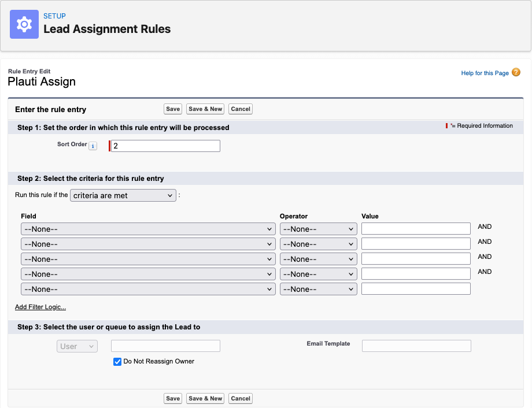Open the 'criteria are met' dropdown
532x408 pixels.
click(x=123, y=195)
